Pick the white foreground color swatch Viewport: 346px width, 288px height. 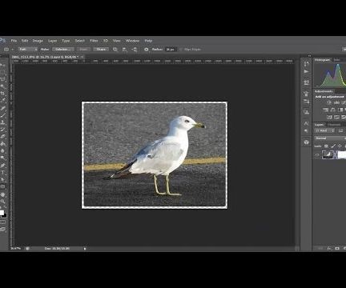(x=2, y=213)
